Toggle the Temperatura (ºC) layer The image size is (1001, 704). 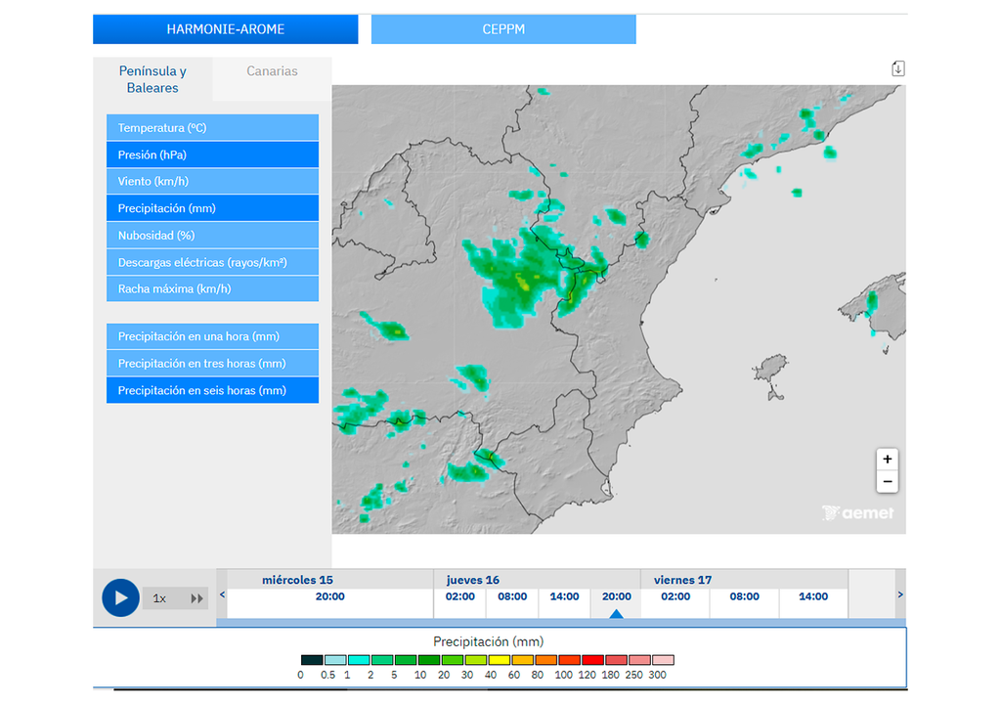click(x=212, y=128)
